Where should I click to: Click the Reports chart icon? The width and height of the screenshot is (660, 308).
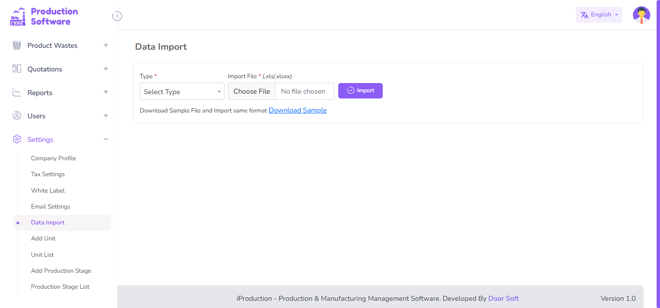[x=17, y=93]
